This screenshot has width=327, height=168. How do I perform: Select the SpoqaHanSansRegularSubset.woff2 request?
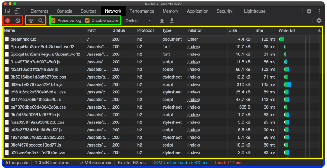pos(161,54)
